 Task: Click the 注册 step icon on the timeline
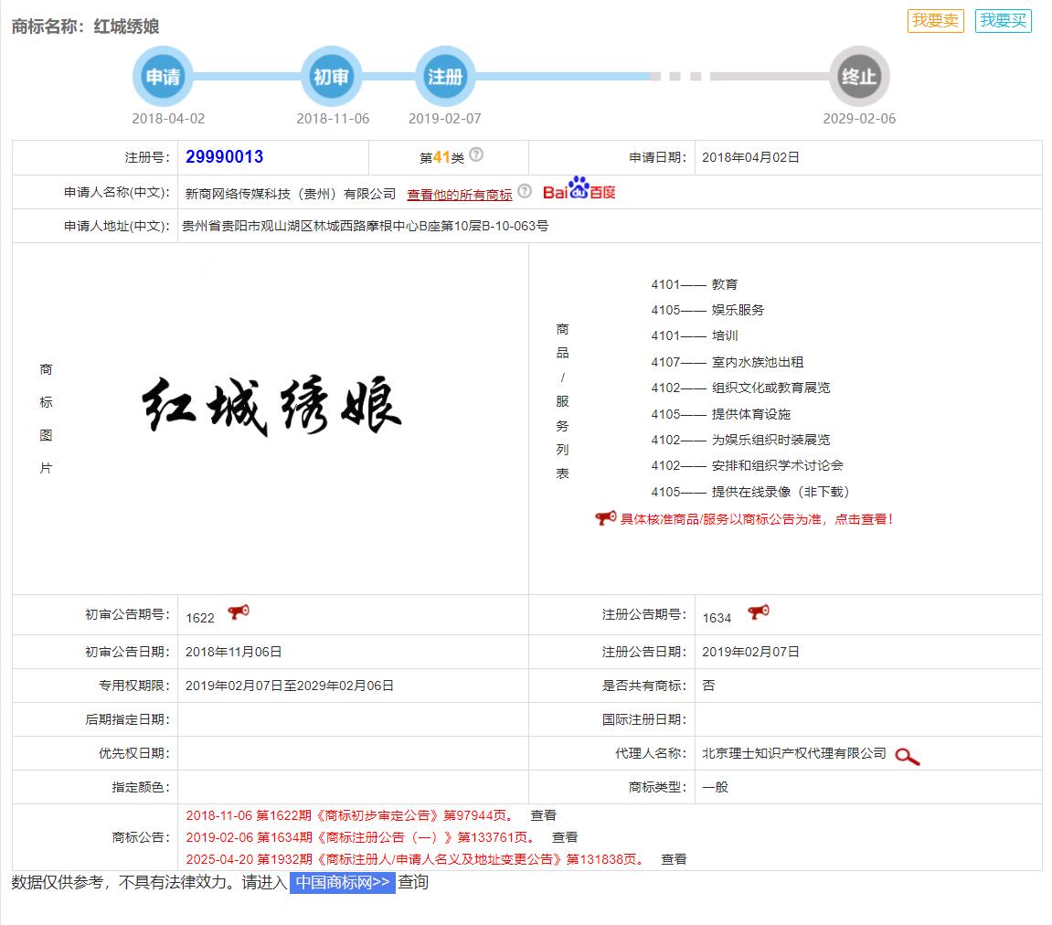pos(445,77)
